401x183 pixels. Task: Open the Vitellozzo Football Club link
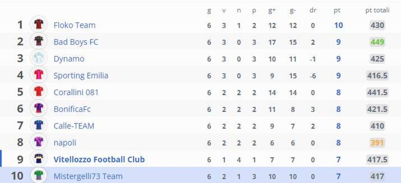(x=99, y=160)
